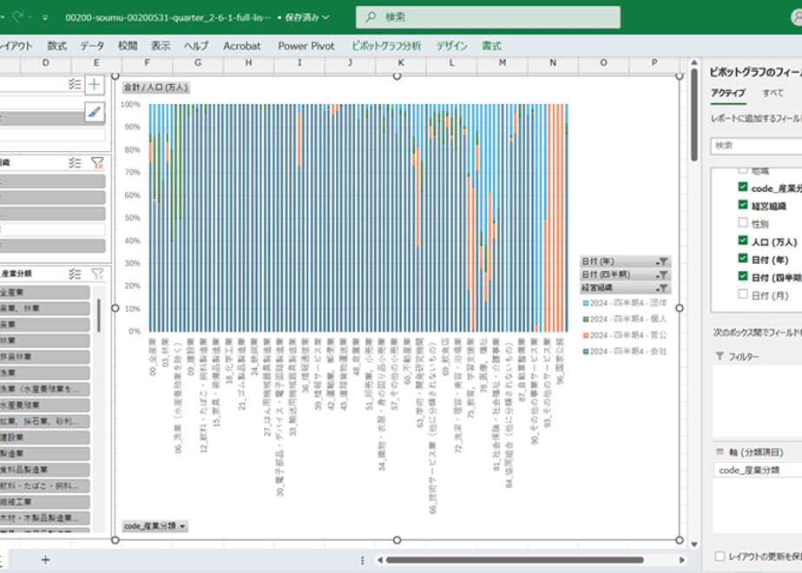Open the データ ribbon tab
Screen dimensions: 802x573
coord(92,46)
